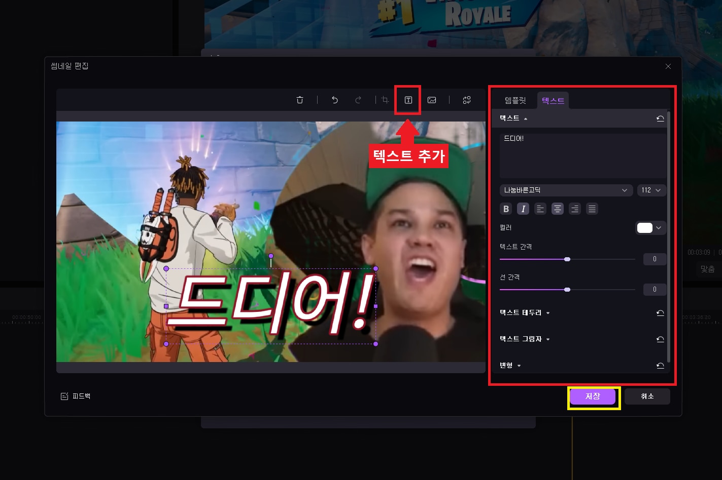Reset the 텍스트 테두리 settings
The width and height of the screenshot is (722, 480).
[660, 313]
